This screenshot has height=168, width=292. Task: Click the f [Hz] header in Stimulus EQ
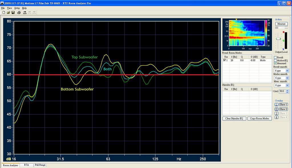(x=234, y=89)
